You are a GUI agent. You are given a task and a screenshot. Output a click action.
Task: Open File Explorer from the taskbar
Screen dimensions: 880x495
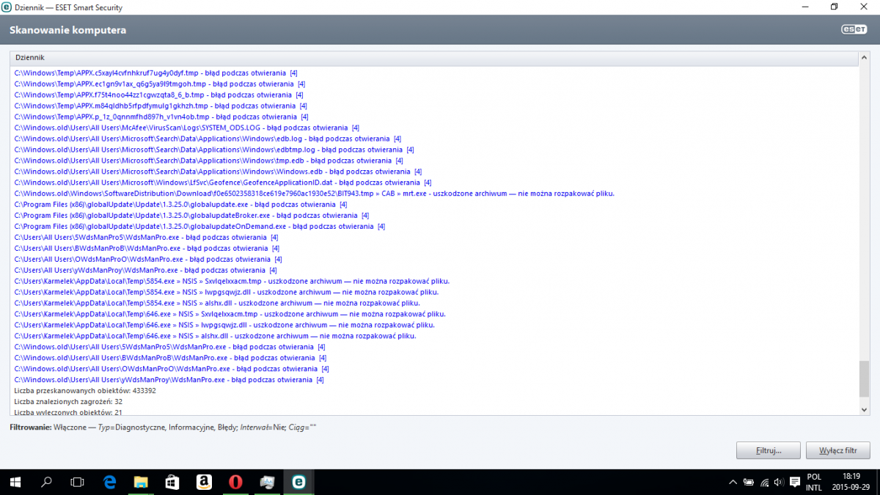point(142,482)
